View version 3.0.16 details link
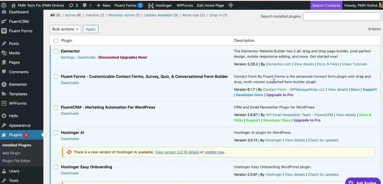 pyautogui.click(x=177, y=152)
